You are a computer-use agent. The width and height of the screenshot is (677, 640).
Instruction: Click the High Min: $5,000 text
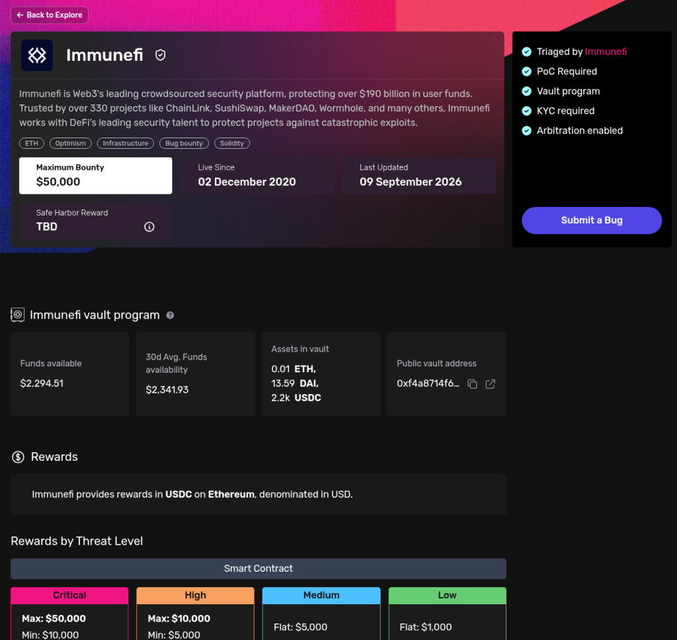174,635
